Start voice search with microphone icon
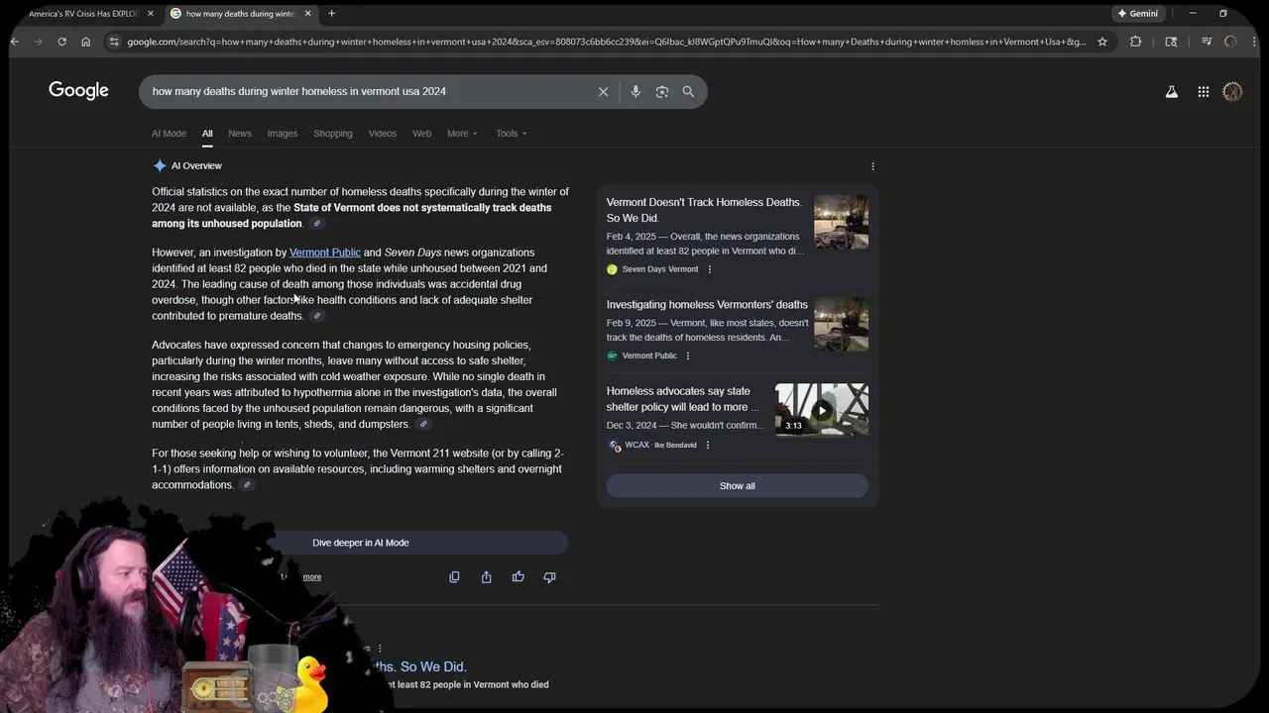Screen dimensions: 1269x713 (635, 91)
